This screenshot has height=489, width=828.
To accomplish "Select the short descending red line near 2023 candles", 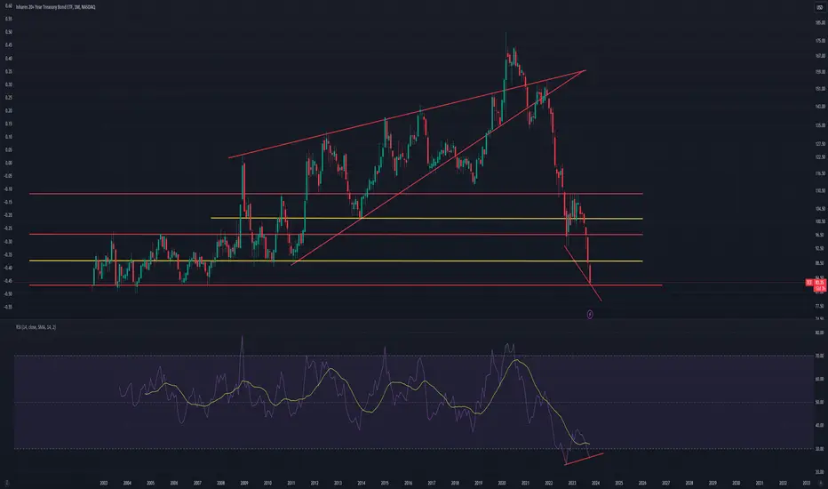I will point(583,273).
